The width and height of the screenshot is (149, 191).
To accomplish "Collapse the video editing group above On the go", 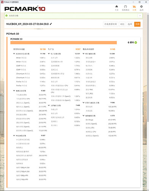I will click(84, 116).
